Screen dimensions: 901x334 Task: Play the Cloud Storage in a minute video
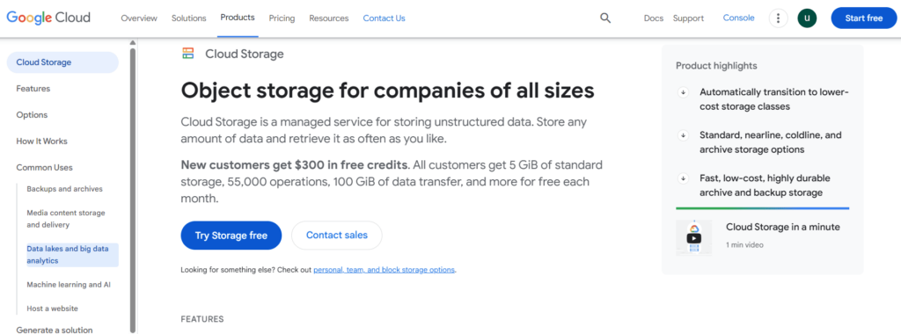coord(693,237)
